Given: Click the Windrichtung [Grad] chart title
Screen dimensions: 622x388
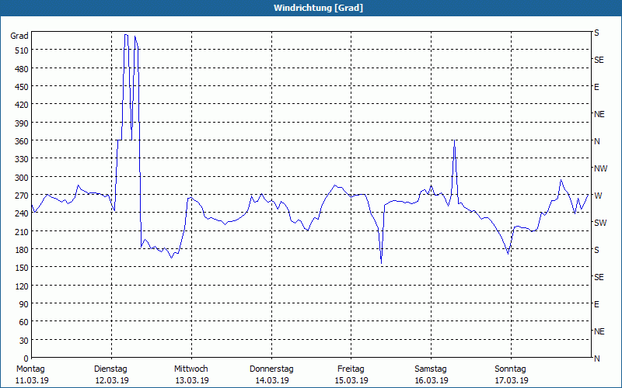Looking at the screenshot, I should pyautogui.click(x=318, y=8).
